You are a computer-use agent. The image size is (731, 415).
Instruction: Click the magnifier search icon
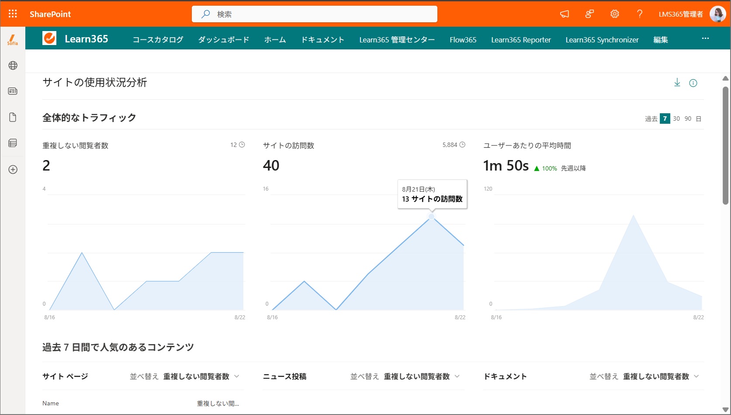pos(205,14)
